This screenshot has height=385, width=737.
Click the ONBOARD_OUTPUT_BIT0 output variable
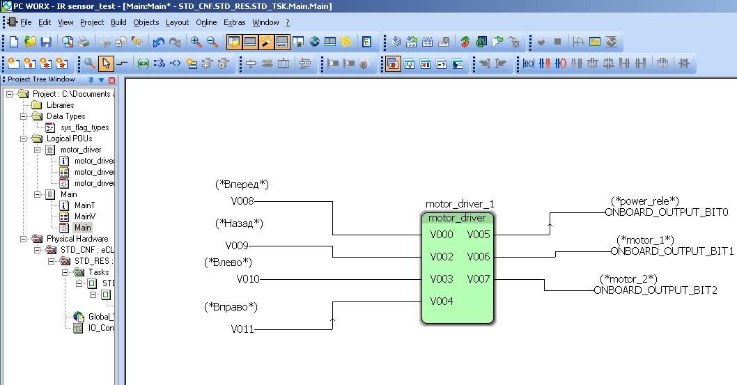click(x=666, y=212)
